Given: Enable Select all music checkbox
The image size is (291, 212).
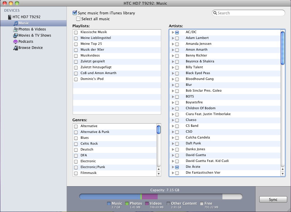Looking at the screenshot, I should click(x=78, y=19).
